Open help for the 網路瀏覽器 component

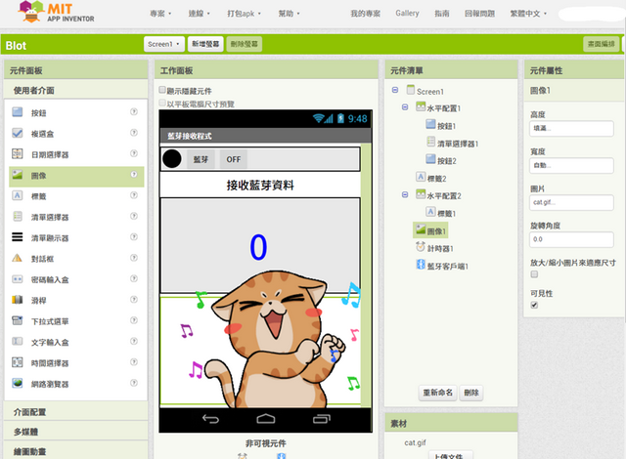pos(134,383)
